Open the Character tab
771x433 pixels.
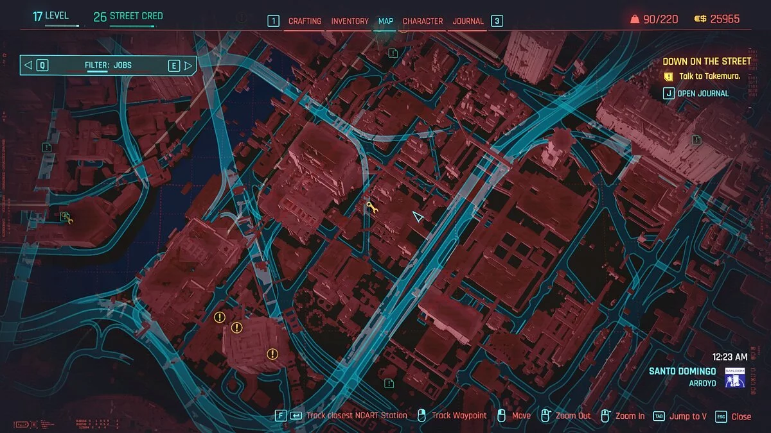pos(423,21)
